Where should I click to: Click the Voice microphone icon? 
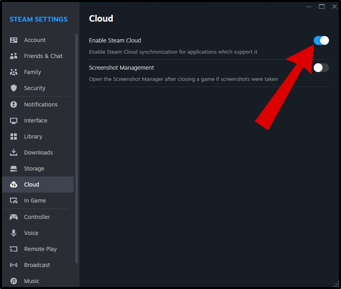coord(14,233)
